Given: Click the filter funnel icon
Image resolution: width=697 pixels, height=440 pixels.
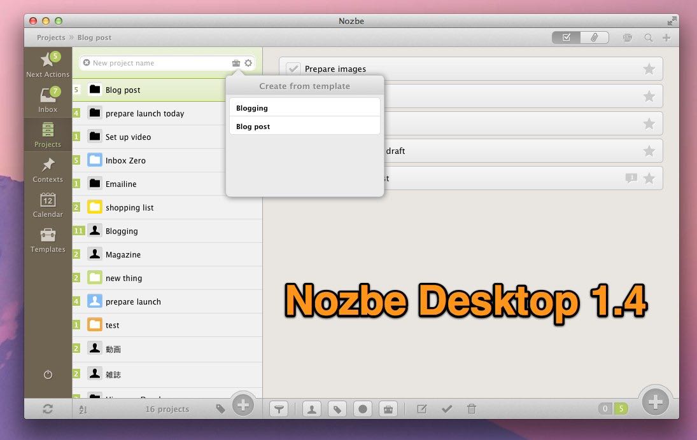Looking at the screenshot, I should [279, 409].
